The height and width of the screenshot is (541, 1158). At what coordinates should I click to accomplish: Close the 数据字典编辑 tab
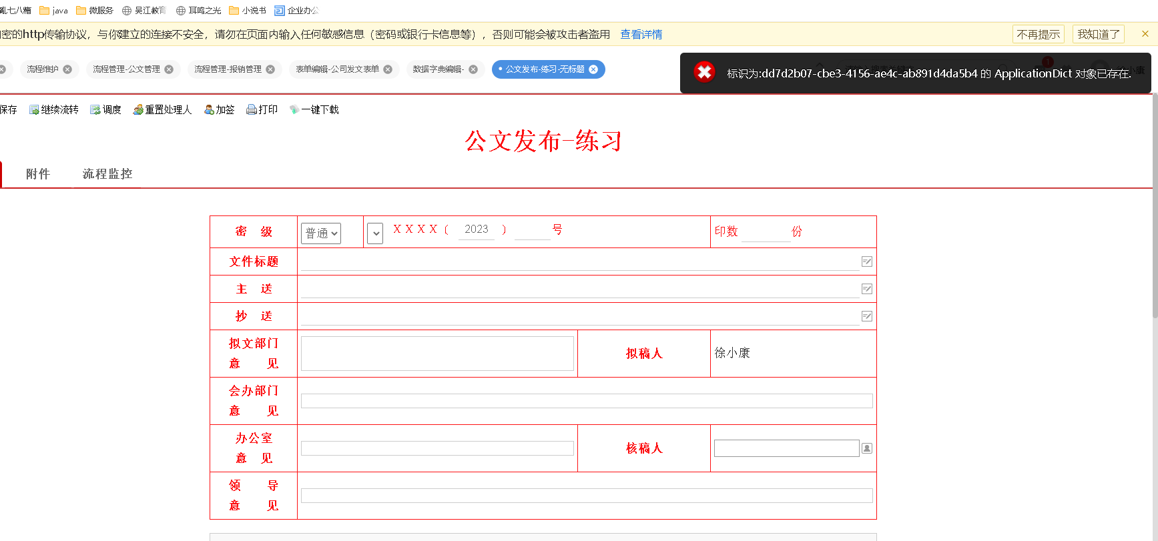[x=473, y=69]
